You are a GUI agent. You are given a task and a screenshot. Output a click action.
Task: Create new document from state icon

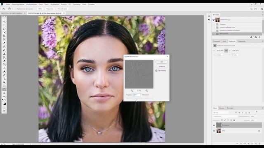click(x=251, y=37)
